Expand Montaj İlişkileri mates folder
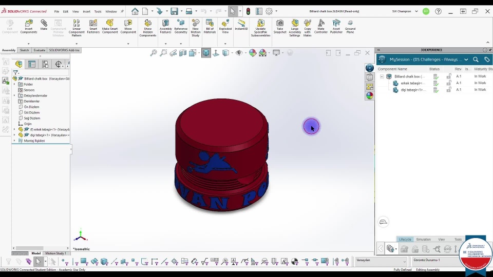This screenshot has width=493, height=277. [14, 141]
